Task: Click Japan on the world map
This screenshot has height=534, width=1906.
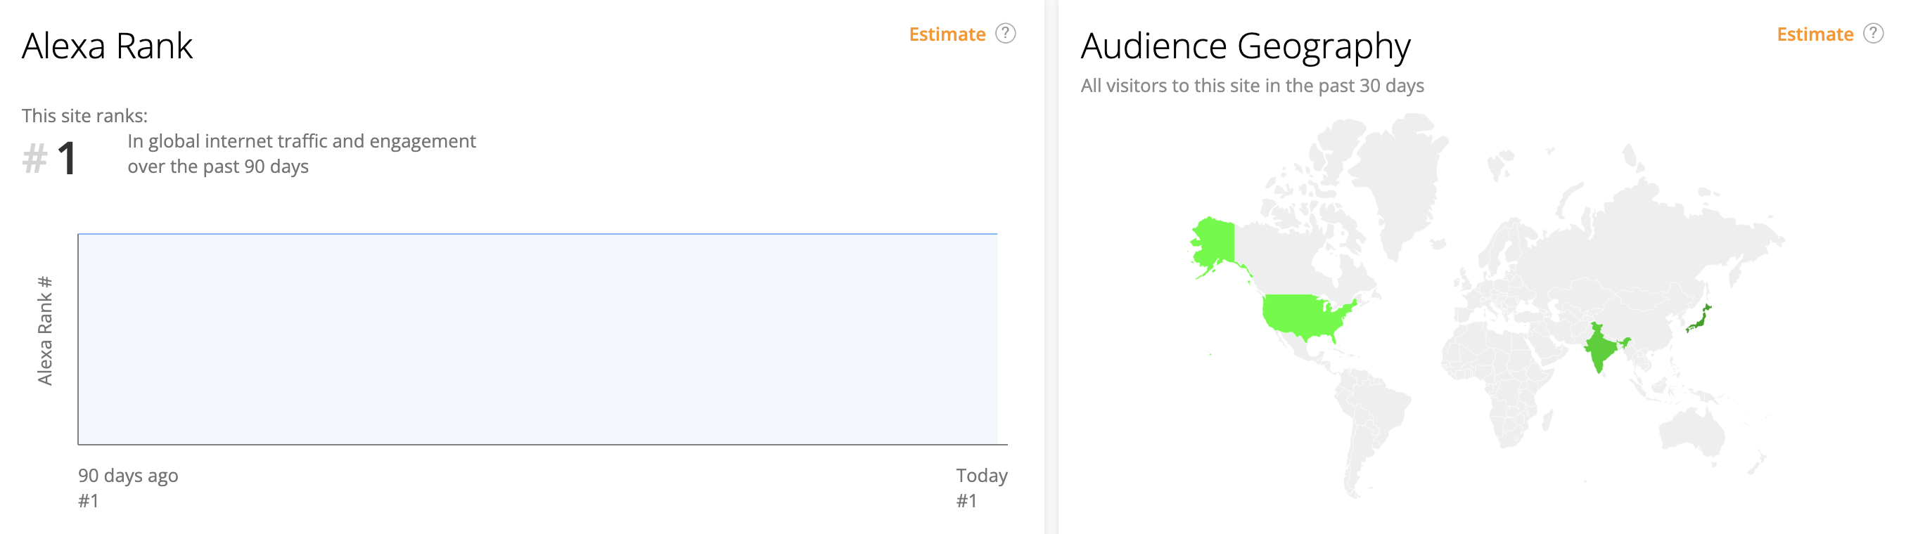Action: (1699, 320)
